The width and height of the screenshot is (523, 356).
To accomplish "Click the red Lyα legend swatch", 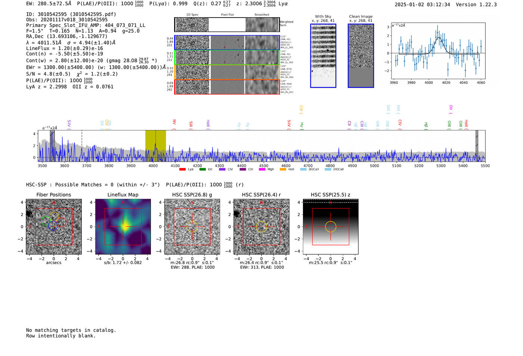I will pos(182,170).
